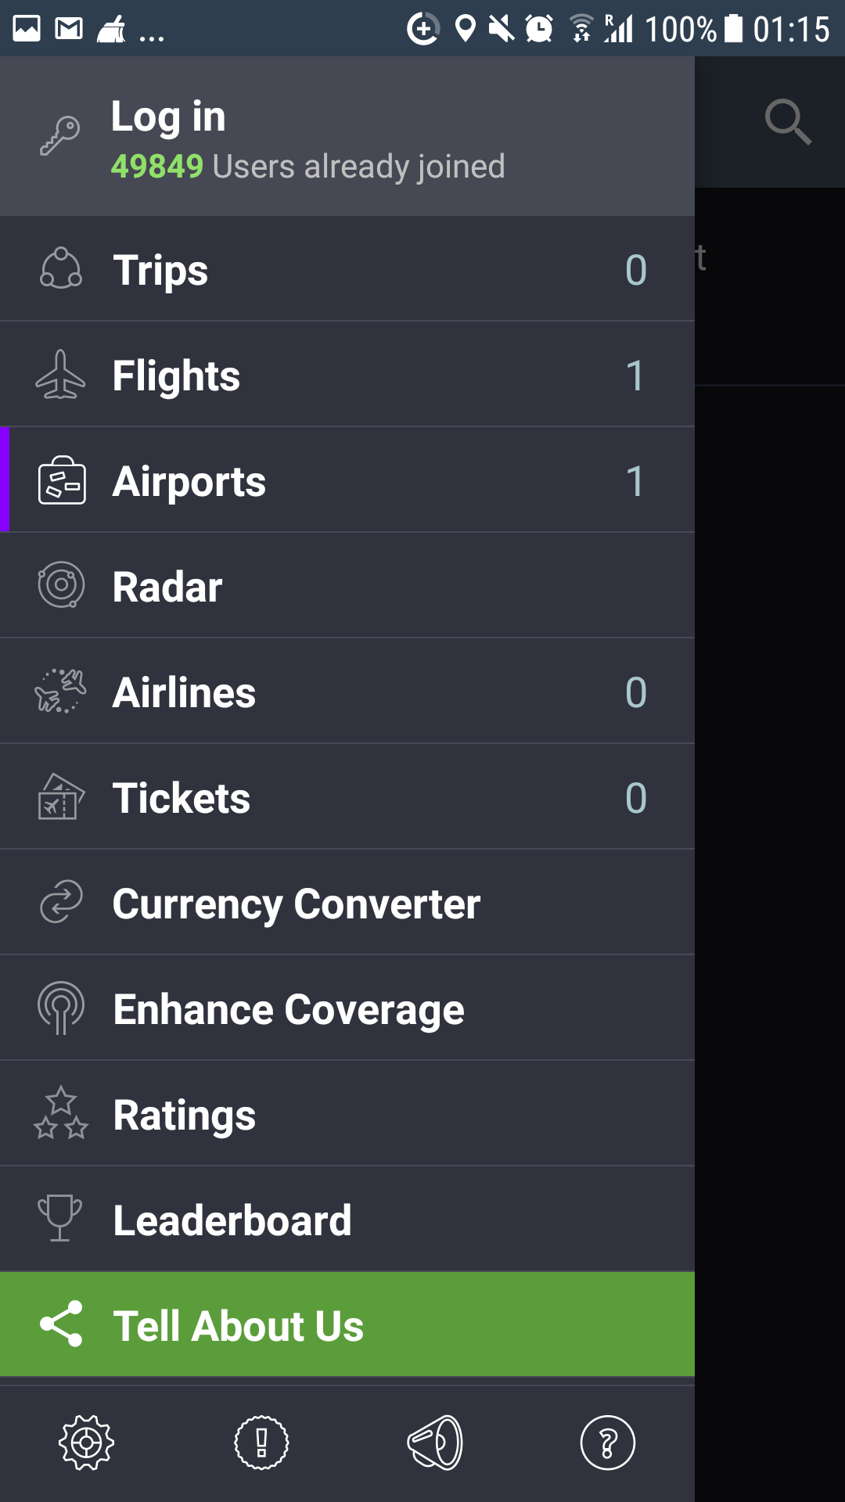This screenshot has height=1502, width=845.
Task: Tap the settings gear icon
Action: 86,1442
